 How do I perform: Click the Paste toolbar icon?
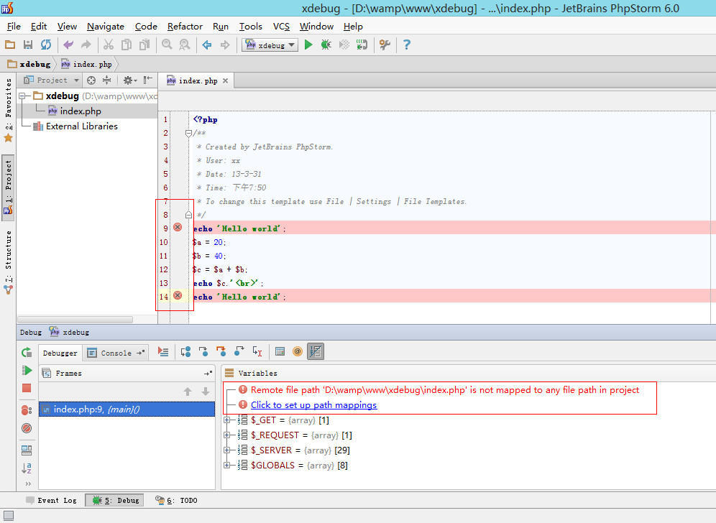click(144, 45)
